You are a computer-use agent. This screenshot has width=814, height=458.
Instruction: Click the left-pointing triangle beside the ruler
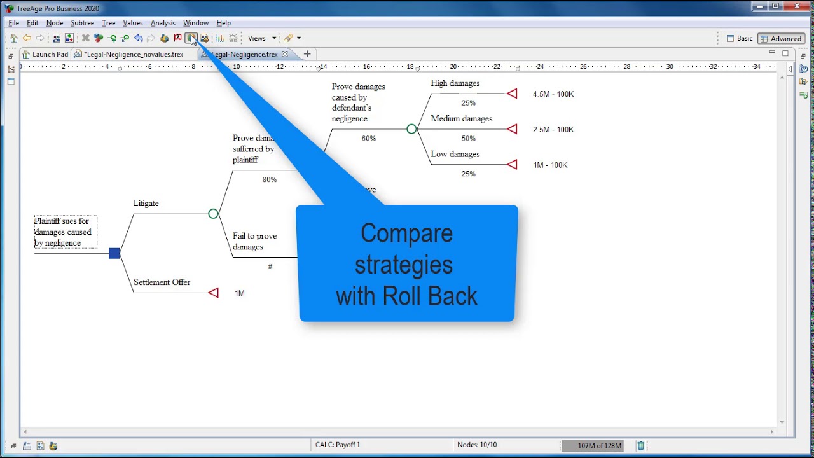click(x=790, y=69)
